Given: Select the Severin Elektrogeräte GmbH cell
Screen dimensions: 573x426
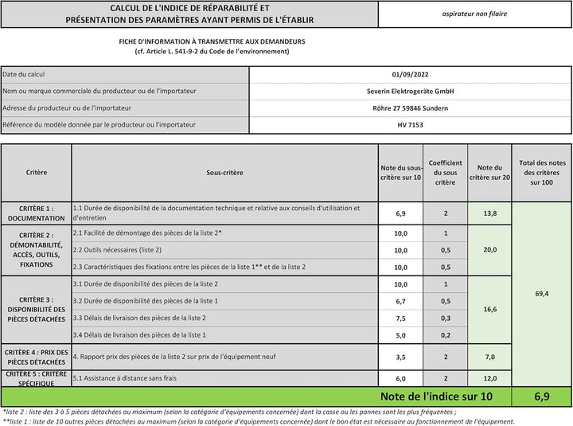Looking at the screenshot, I should click(x=410, y=92).
